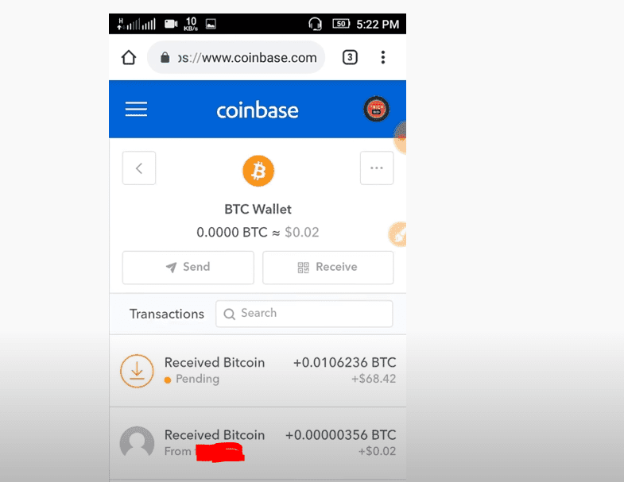Tap the browser home icon
The width and height of the screenshot is (624, 482).
click(129, 57)
